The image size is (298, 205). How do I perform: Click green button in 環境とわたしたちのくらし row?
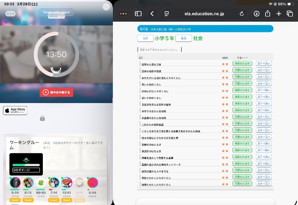(242, 183)
